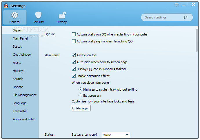Select Main Panel in the sidebar

pos(20,38)
